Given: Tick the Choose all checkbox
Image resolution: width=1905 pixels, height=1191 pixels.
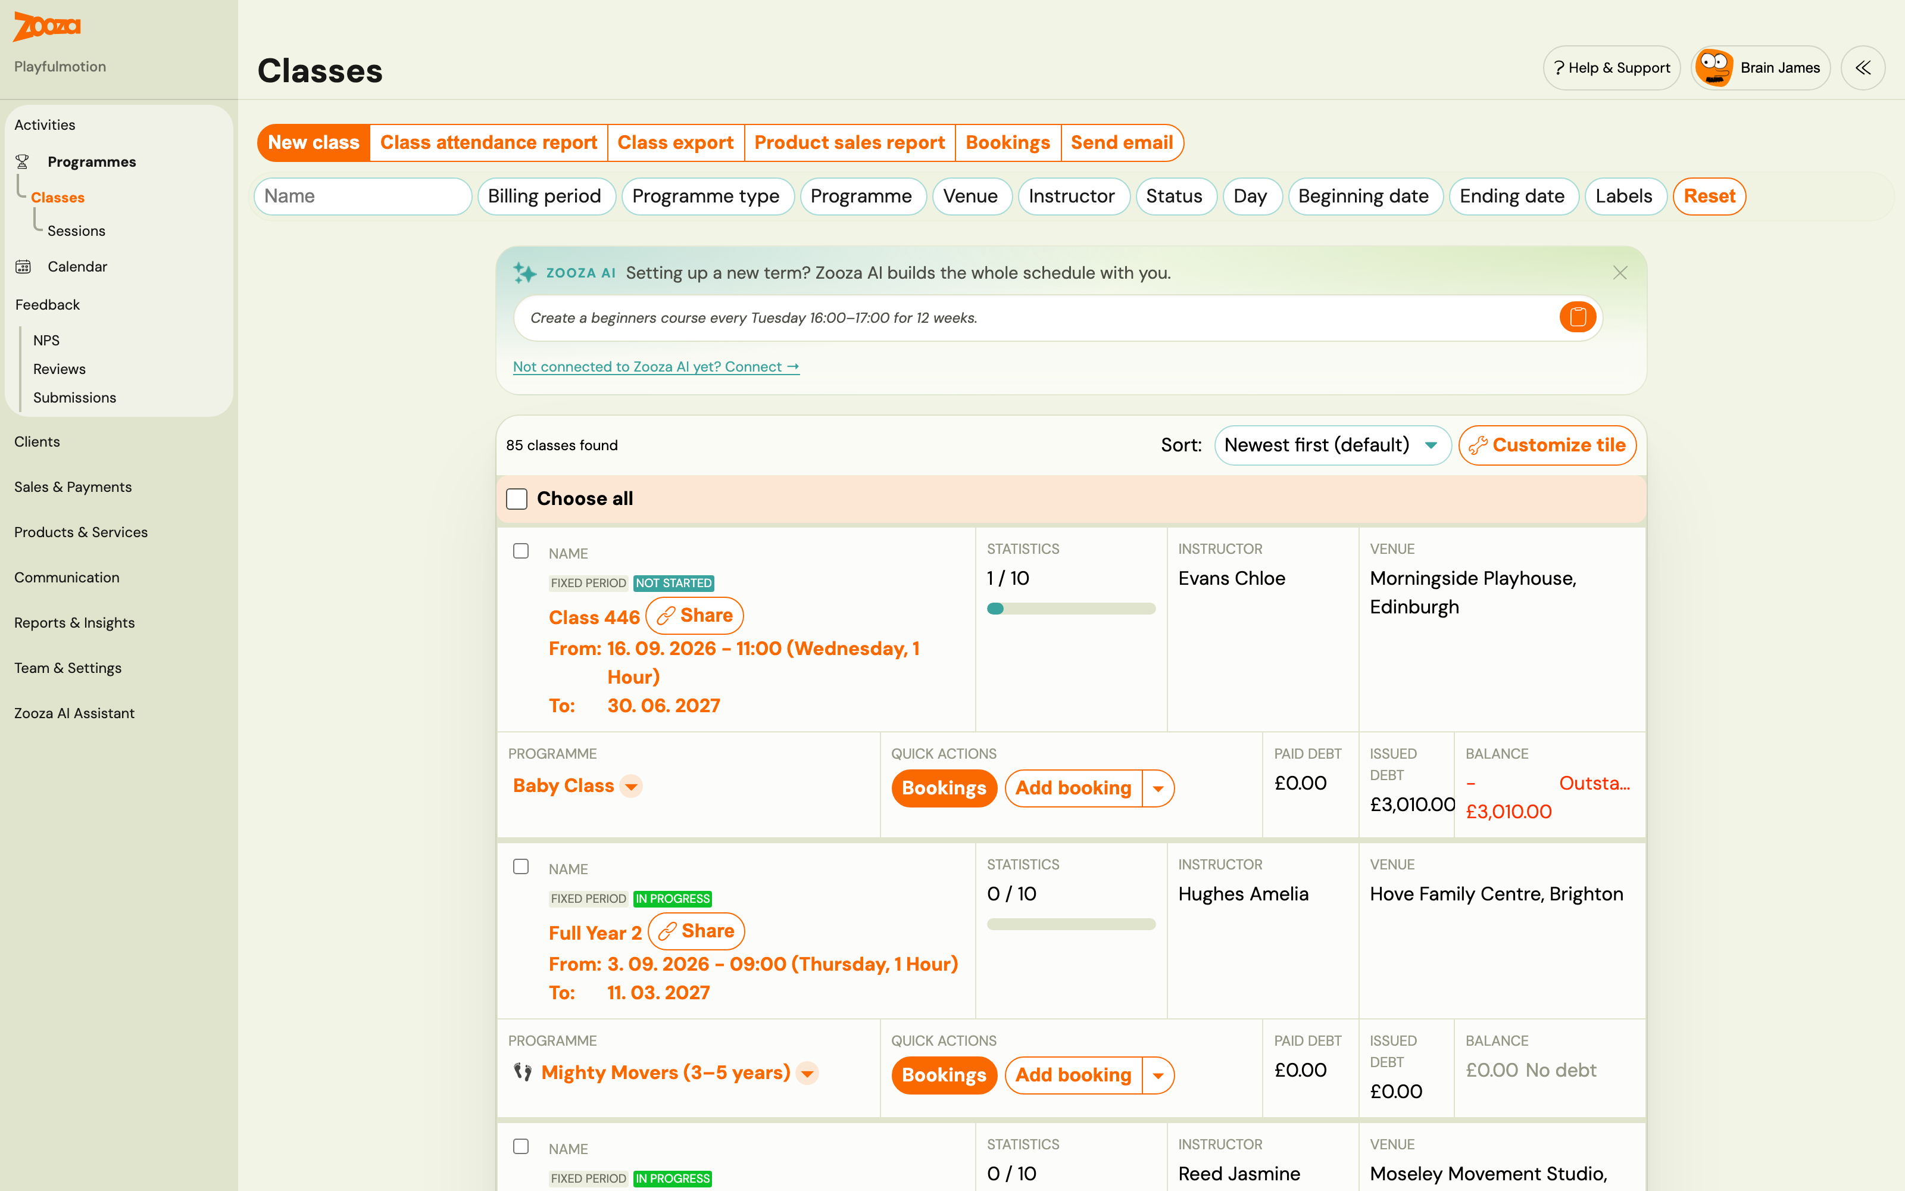Looking at the screenshot, I should click(516, 498).
